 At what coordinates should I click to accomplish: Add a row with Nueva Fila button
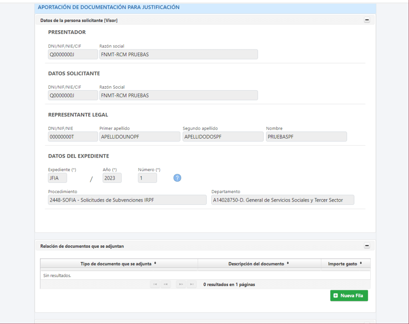click(x=349, y=296)
